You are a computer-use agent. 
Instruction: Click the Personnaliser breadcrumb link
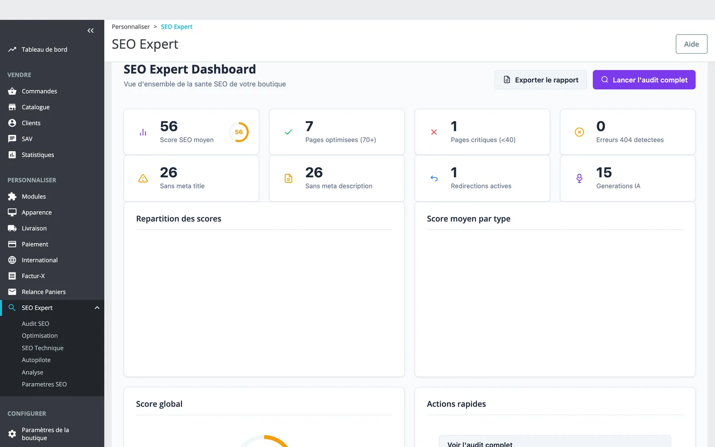[130, 27]
